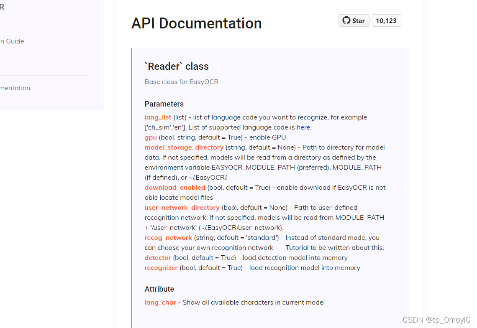Click the '`Reader` class' heading
Image resolution: width=477 pixels, height=328 pixels.
(177, 66)
